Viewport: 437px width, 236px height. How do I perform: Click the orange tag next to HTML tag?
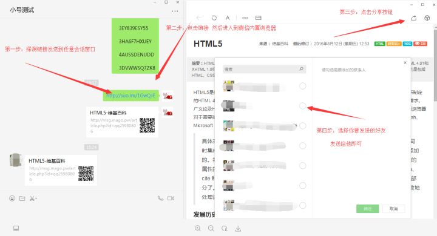click(394, 44)
